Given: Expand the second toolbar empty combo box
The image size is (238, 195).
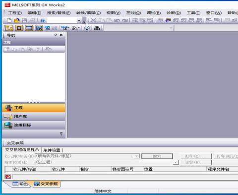Looking at the screenshot, I should [171, 28].
